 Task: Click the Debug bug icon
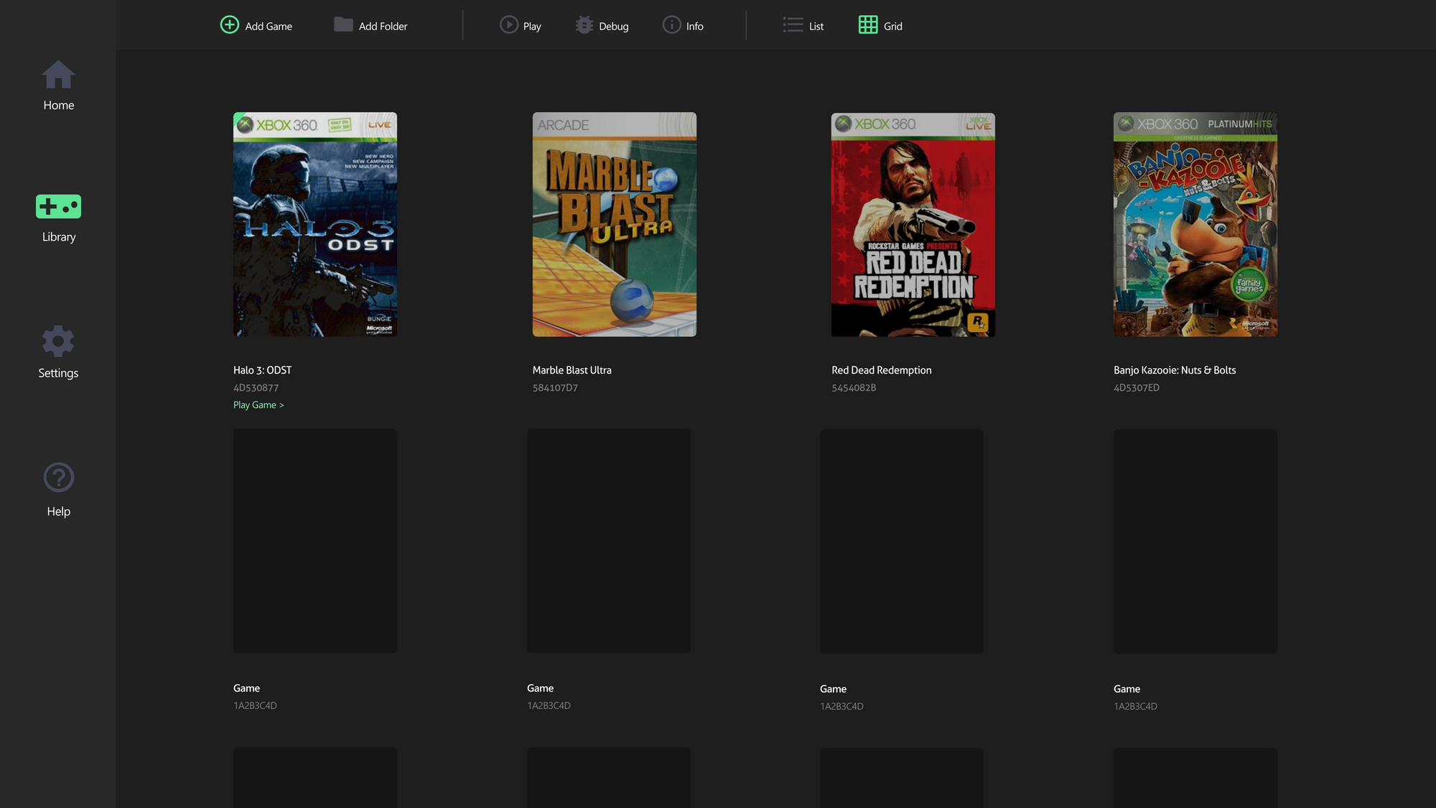584,25
